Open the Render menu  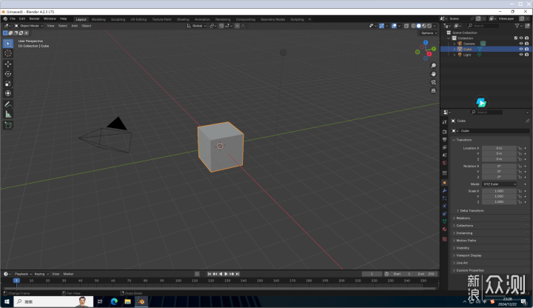34,19
